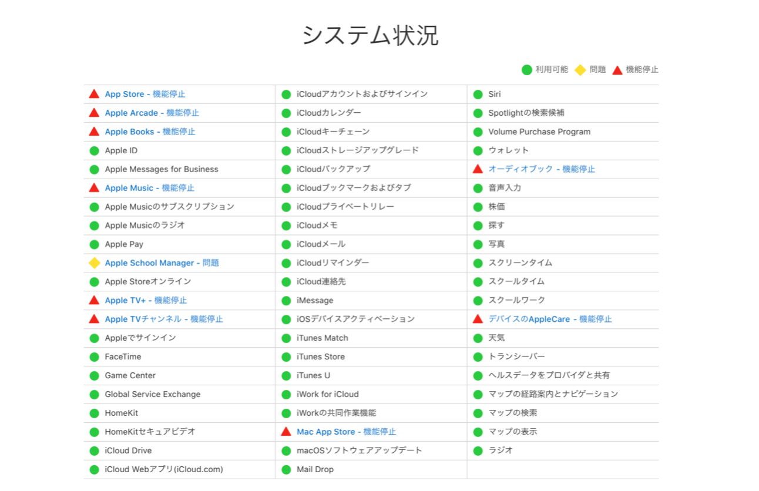Viewport: 759px width, 491px height.
Task: Click the red triangle beside Apple TV+
Action: click(x=94, y=300)
